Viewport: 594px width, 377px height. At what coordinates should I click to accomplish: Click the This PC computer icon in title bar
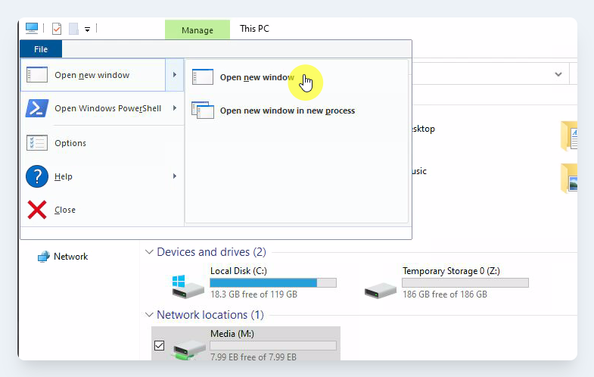(x=32, y=29)
